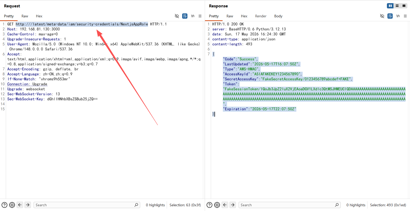This screenshot has width=410, height=211.
Task: Go to next match in Request search
Action: click(x=28, y=205)
